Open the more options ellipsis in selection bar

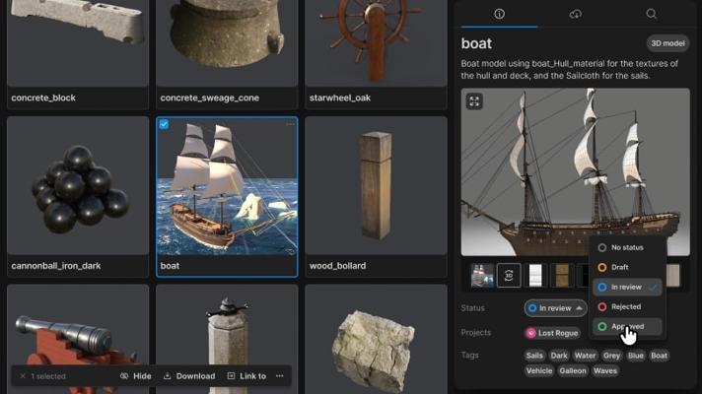tap(280, 375)
